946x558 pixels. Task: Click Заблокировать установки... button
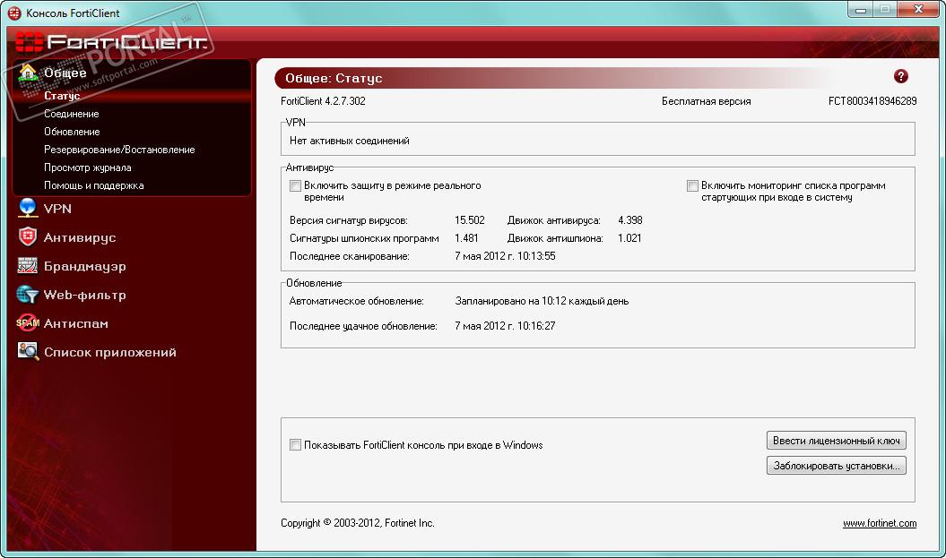(x=837, y=466)
